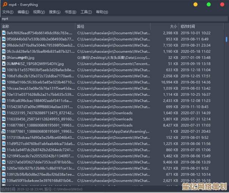Sort results by 大小 column header
The width and height of the screenshot is (229, 193).
(164, 26)
